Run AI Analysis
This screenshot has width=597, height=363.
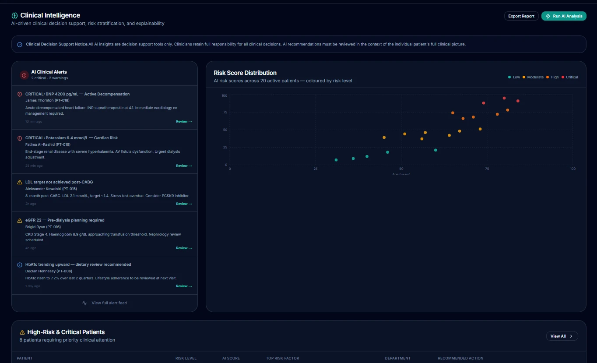(564, 16)
